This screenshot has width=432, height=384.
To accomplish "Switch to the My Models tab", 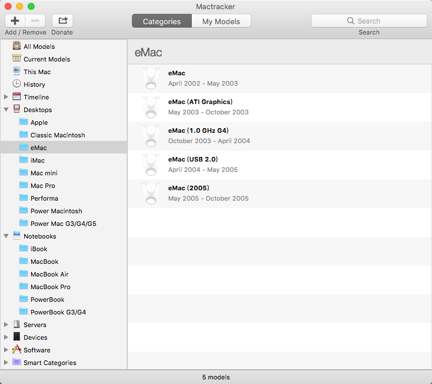I will (x=221, y=21).
